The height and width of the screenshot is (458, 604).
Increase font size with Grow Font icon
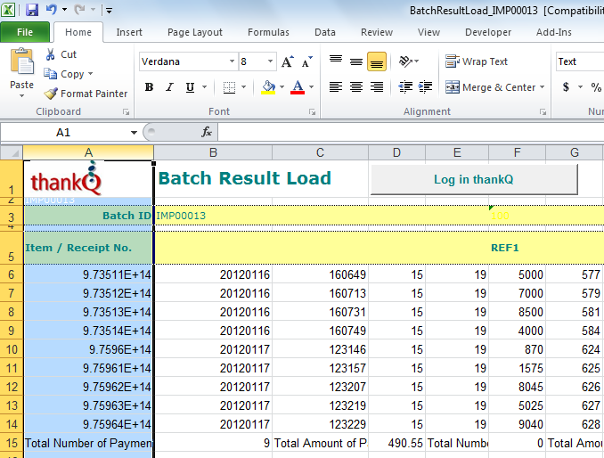coord(288,61)
